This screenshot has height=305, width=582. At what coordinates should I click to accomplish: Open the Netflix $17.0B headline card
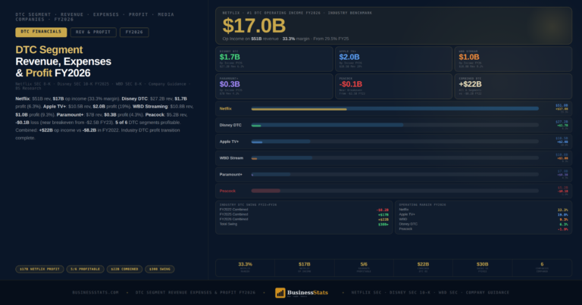click(394, 26)
